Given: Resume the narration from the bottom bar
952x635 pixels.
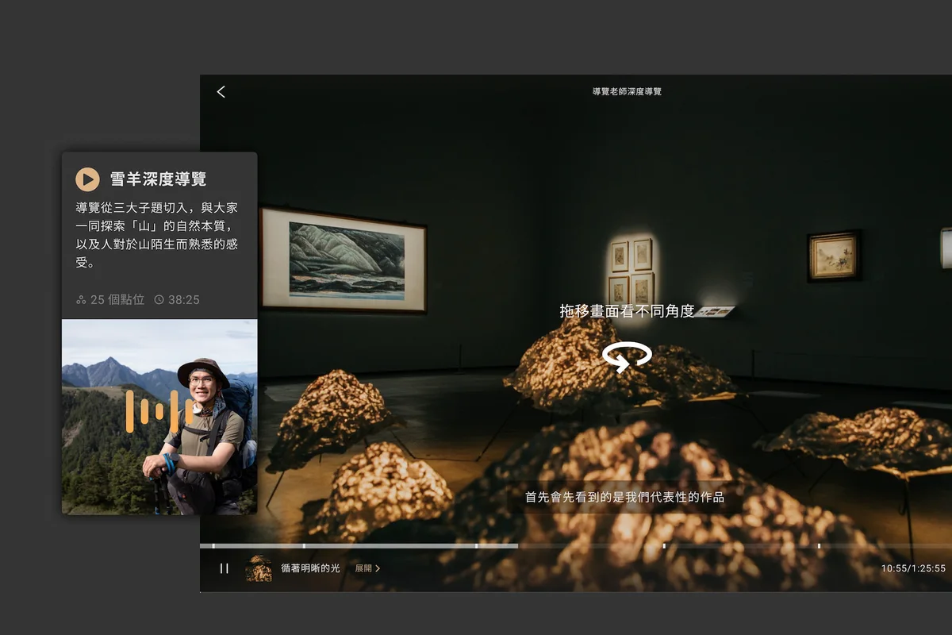Looking at the screenshot, I should point(225,568).
